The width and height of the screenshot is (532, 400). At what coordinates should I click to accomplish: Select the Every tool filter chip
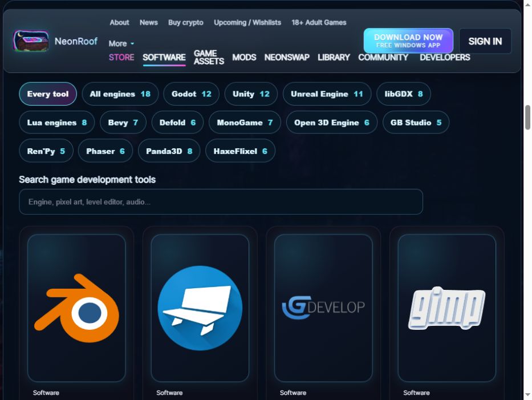[x=48, y=94]
